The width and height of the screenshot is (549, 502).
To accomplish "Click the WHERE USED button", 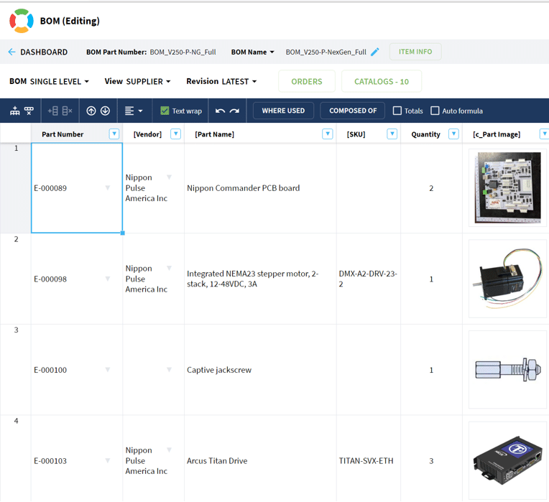I will pyautogui.click(x=283, y=111).
